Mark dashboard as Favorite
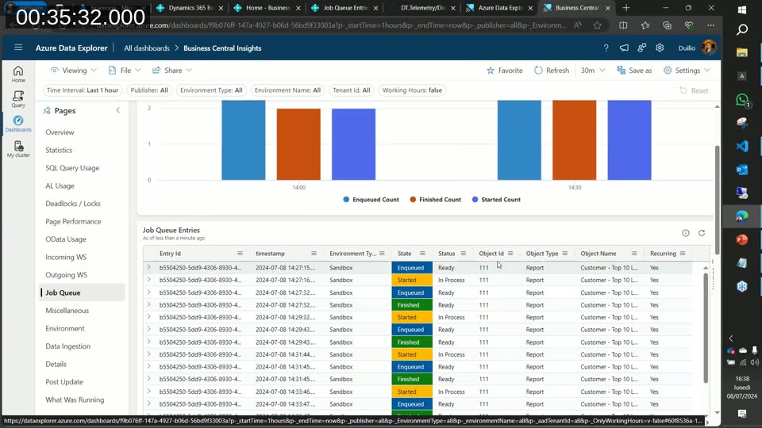This screenshot has height=428, width=762. pos(505,71)
